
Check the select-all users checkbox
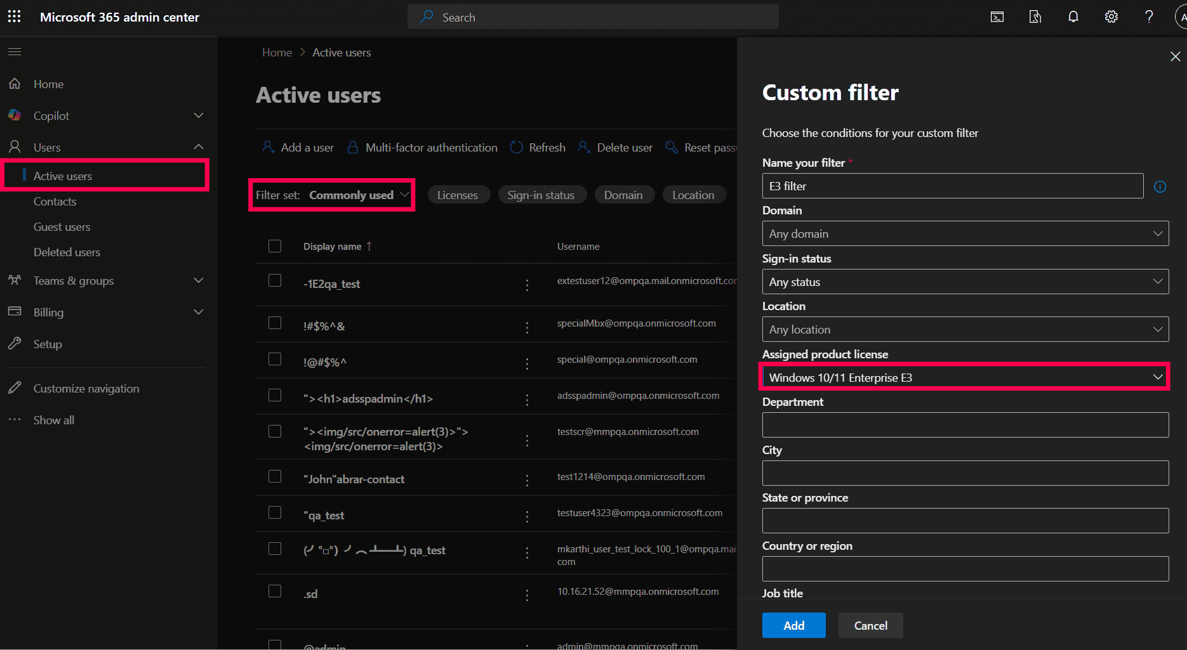click(274, 246)
